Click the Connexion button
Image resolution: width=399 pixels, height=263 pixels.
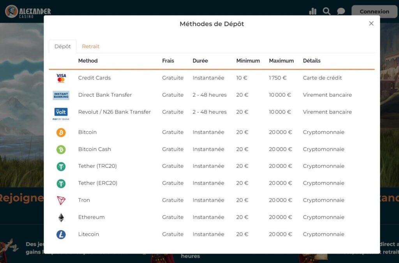[374, 11]
